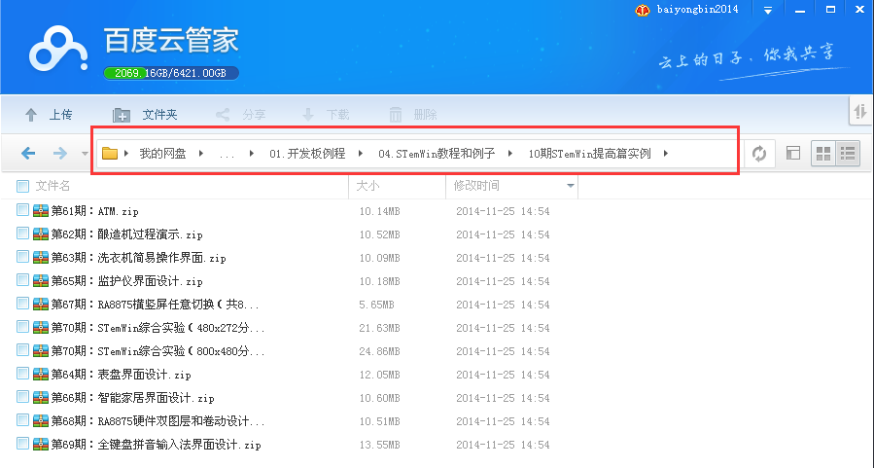Open account baiyongbin2014

pyautogui.click(x=697, y=10)
